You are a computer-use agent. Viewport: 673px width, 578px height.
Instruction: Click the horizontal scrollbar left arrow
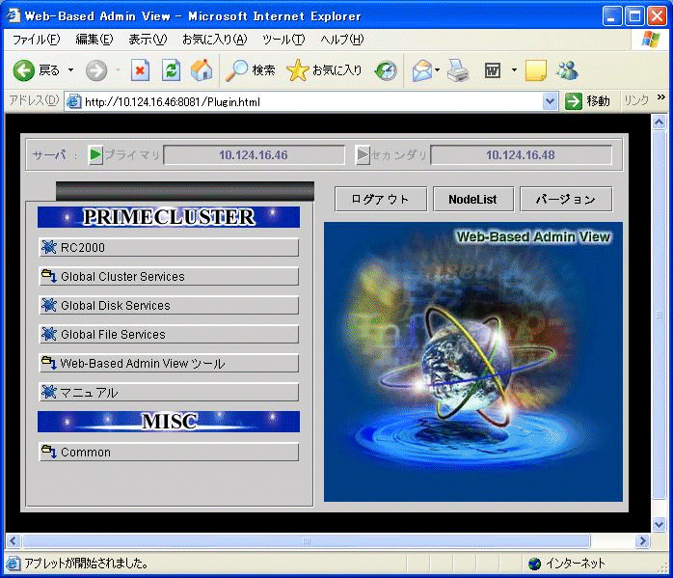tap(13, 540)
